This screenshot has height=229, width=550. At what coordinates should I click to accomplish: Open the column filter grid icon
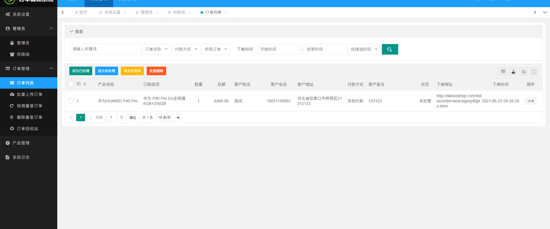click(503, 71)
